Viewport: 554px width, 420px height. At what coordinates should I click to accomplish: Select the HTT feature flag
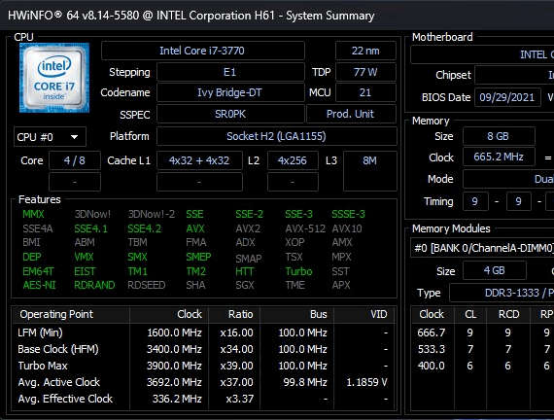coord(245,271)
